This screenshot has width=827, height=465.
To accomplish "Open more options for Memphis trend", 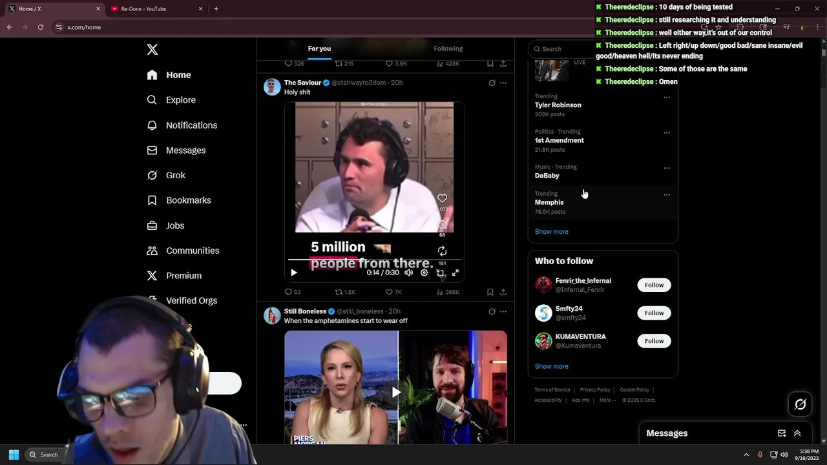I will 667,194.
